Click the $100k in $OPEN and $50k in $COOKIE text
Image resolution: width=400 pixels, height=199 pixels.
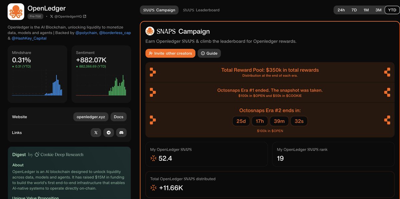[270, 96]
